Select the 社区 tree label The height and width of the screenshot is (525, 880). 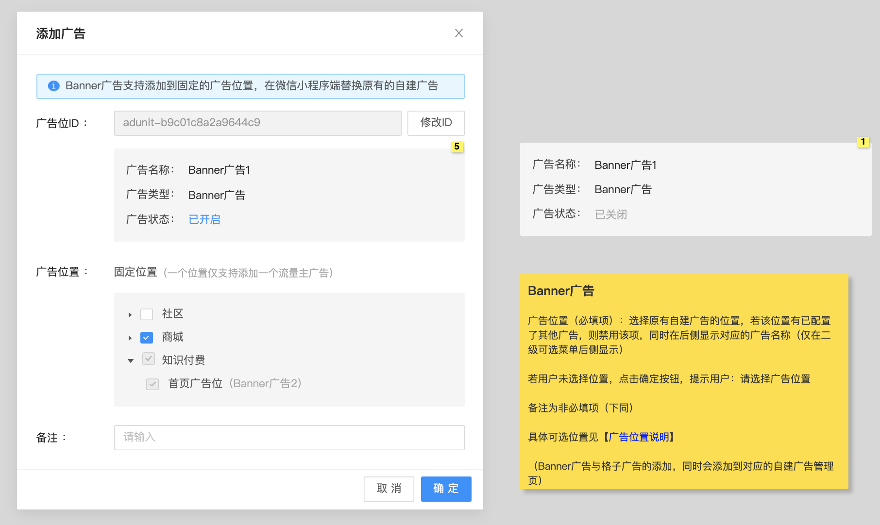pyautogui.click(x=172, y=314)
